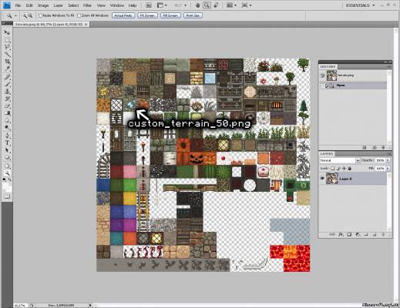The width and height of the screenshot is (400, 308).
Task: Open the File menu
Action: 18,5
